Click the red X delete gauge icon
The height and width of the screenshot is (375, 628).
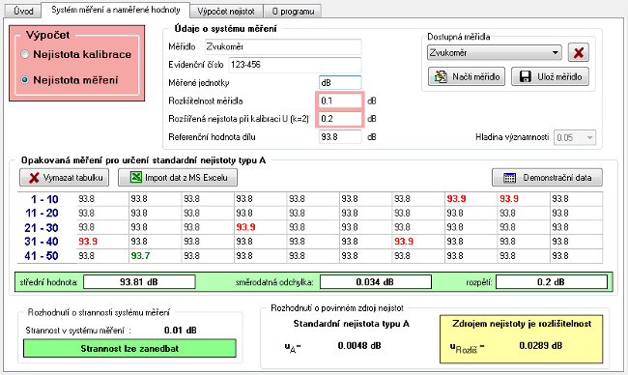pos(578,52)
